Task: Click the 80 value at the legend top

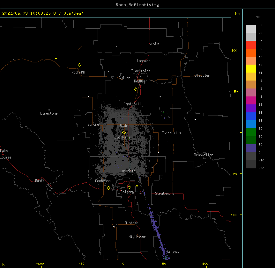Action: [x=260, y=25]
